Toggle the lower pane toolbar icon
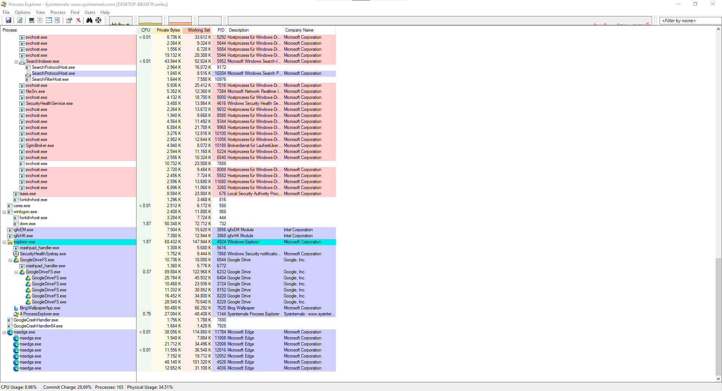The width and height of the screenshot is (722, 391). [x=49, y=20]
